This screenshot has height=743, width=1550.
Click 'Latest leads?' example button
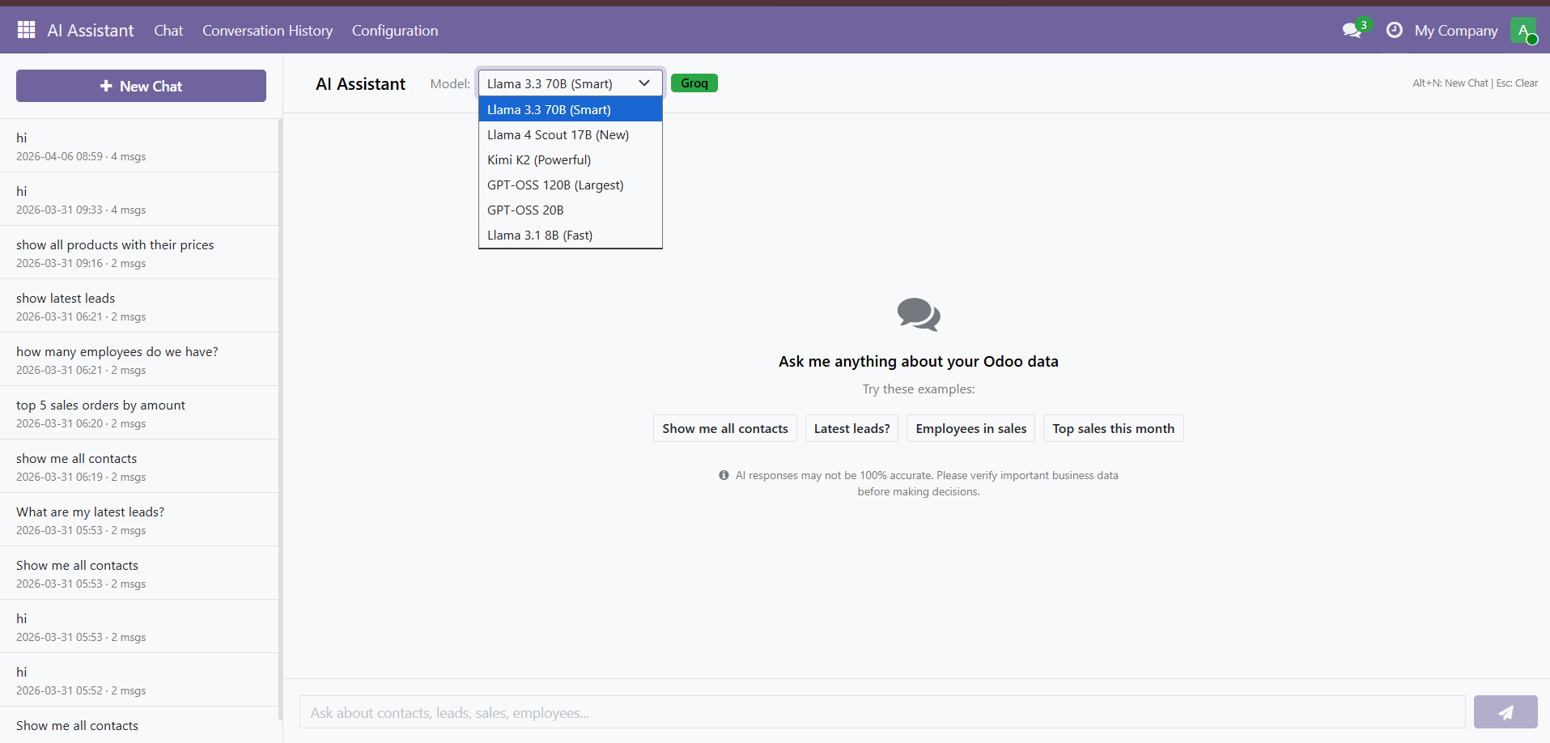(x=851, y=429)
